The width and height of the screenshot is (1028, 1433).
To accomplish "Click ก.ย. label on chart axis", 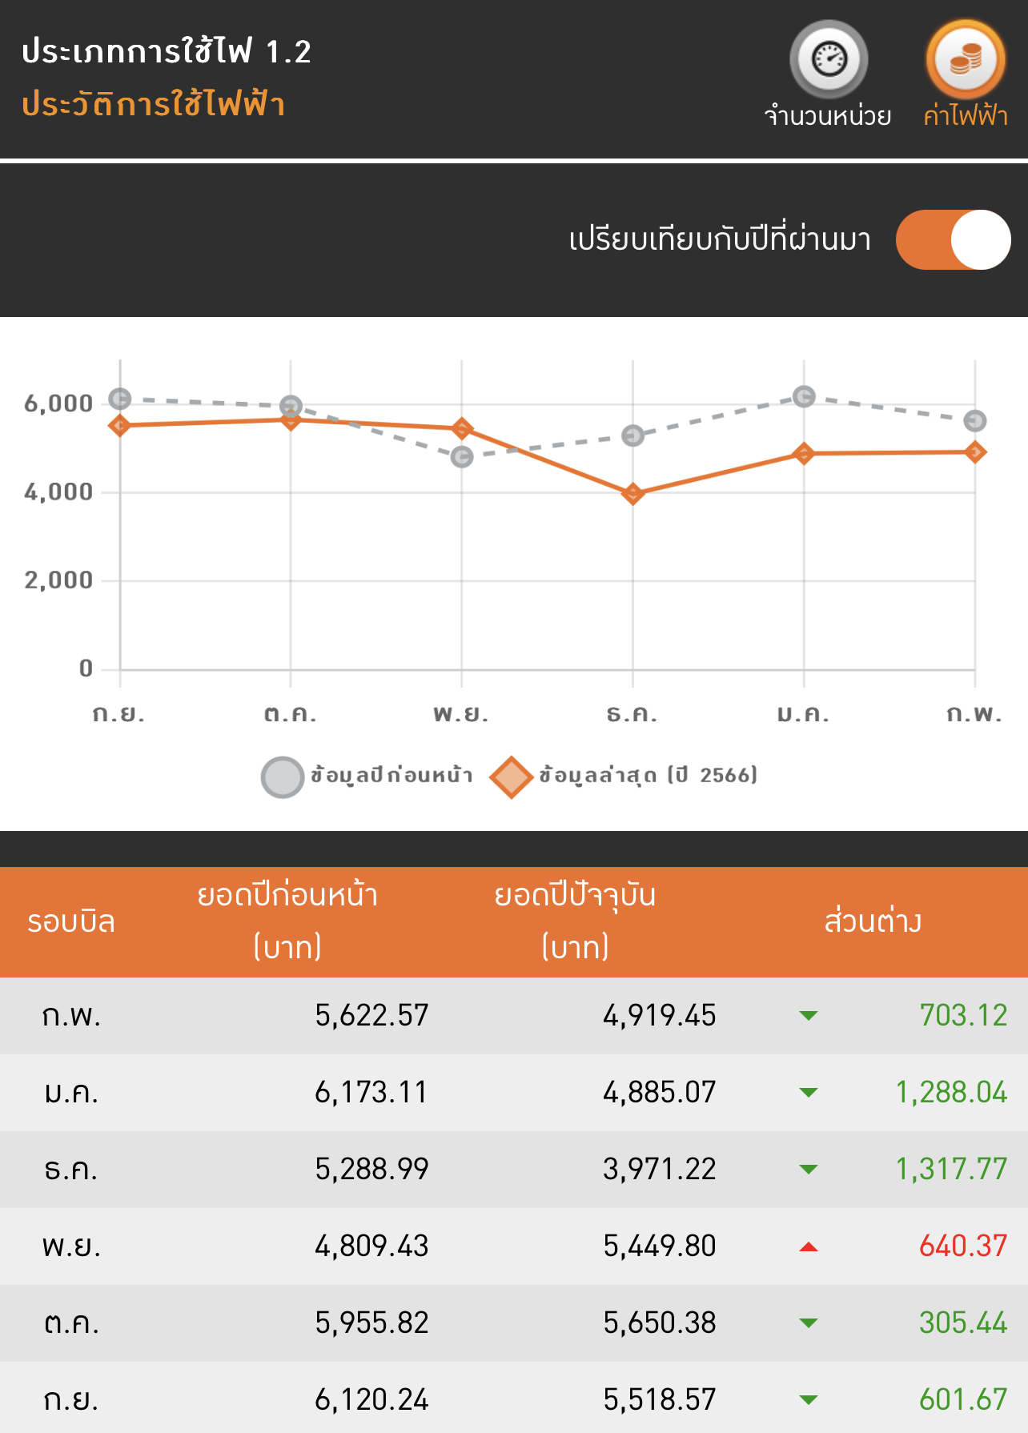I will click(118, 713).
